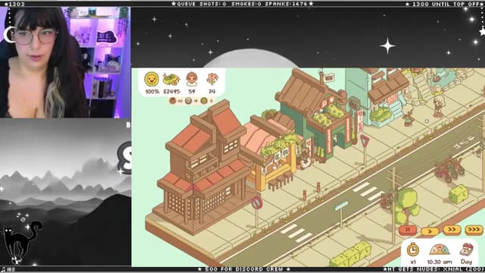Click the streamer webcam feed
The height and width of the screenshot is (273, 485).
[65, 62]
